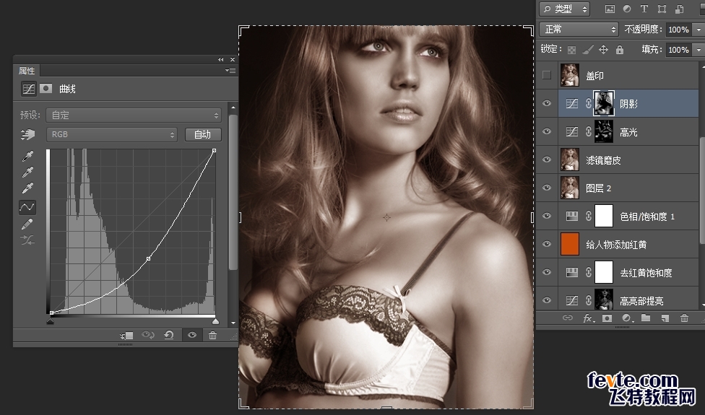Image resolution: width=705 pixels, height=415 pixels.
Task: Select the 滤镜磨皮 layer name
Action: tap(603, 160)
